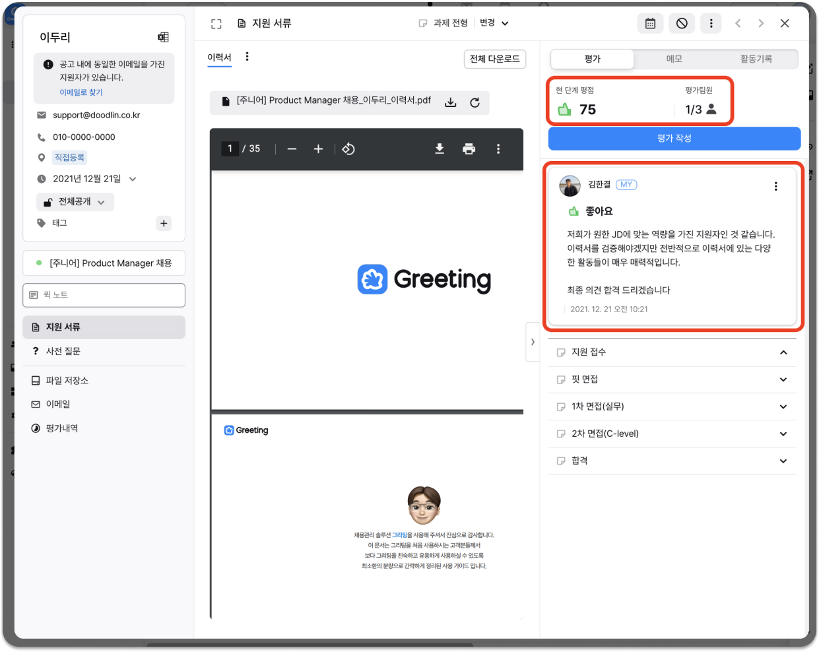Open the 이력서 tab options menu
The height and width of the screenshot is (652, 819).
click(247, 57)
